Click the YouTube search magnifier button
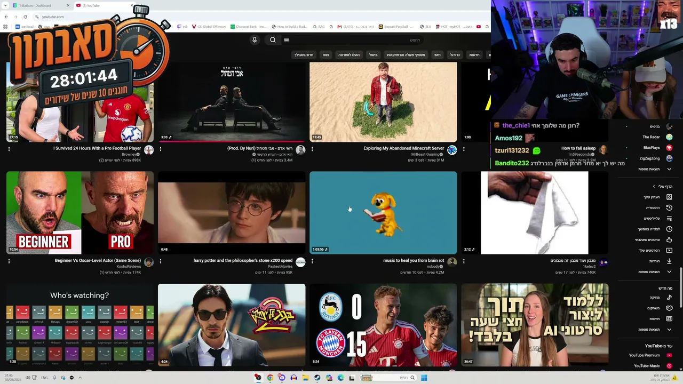 (x=273, y=40)
